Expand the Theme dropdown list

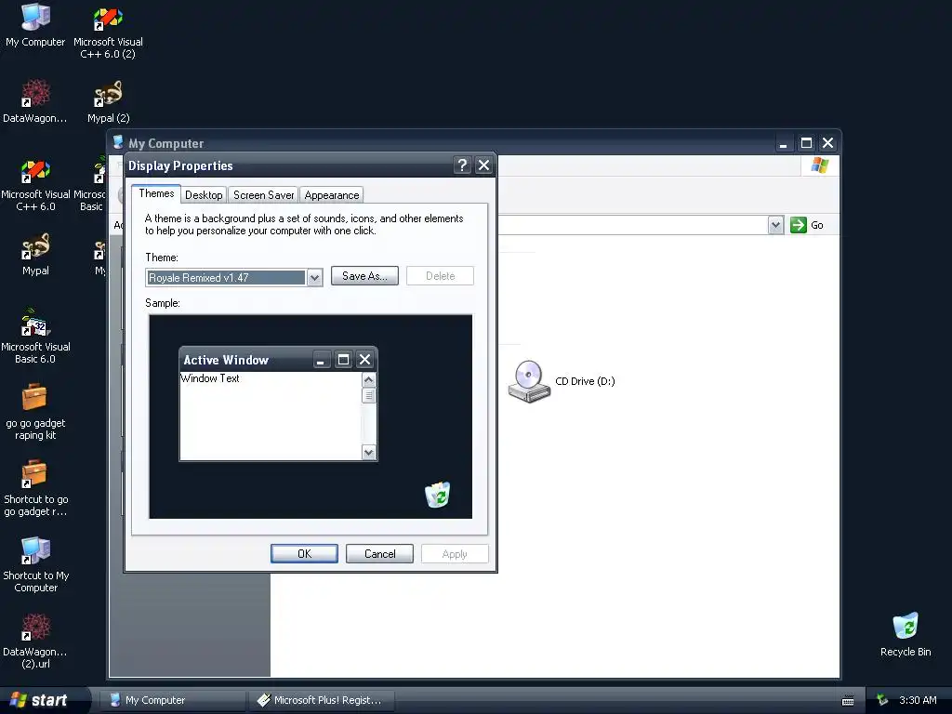point(314,277)
